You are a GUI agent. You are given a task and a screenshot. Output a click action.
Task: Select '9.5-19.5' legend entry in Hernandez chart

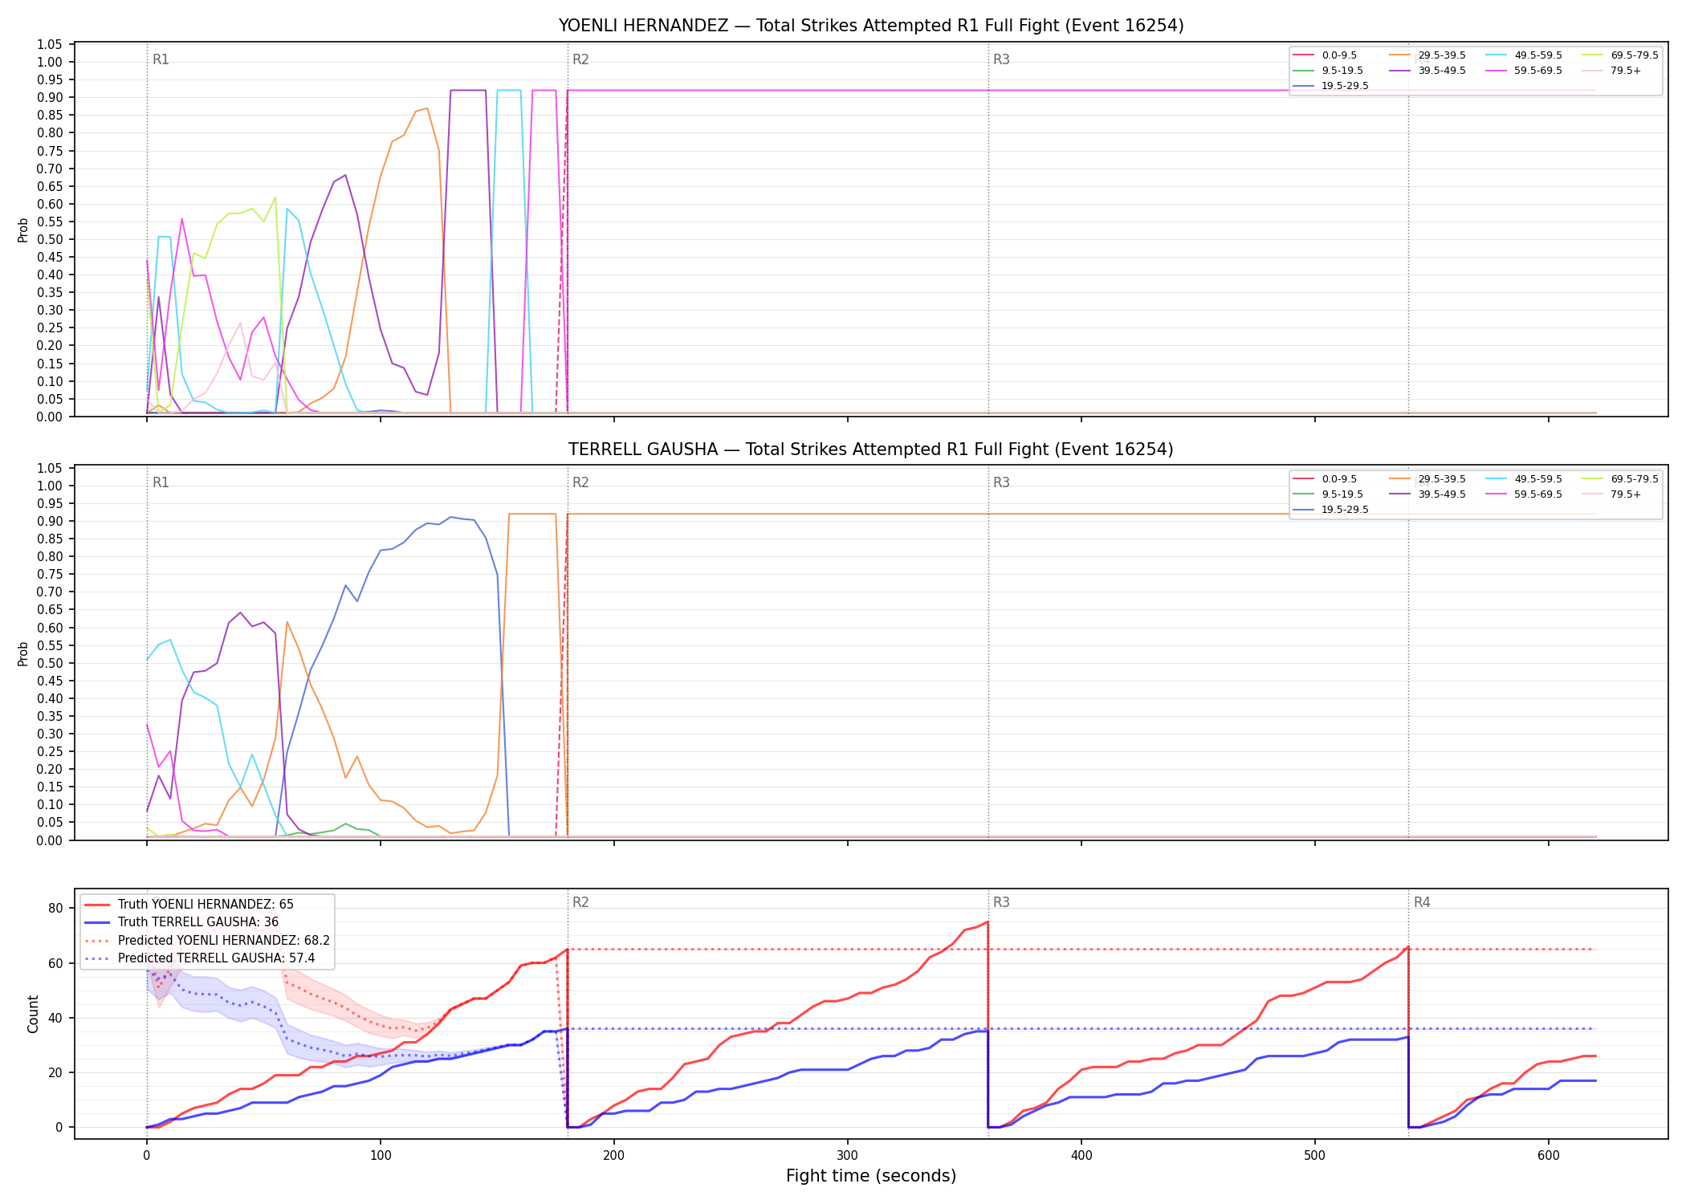1328,71
